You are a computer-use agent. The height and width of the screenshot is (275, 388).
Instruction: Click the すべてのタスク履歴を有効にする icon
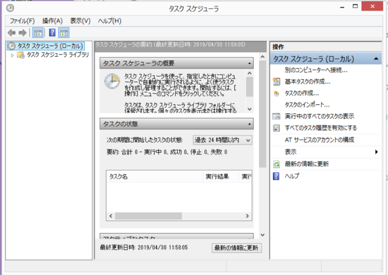coord(276,128)
